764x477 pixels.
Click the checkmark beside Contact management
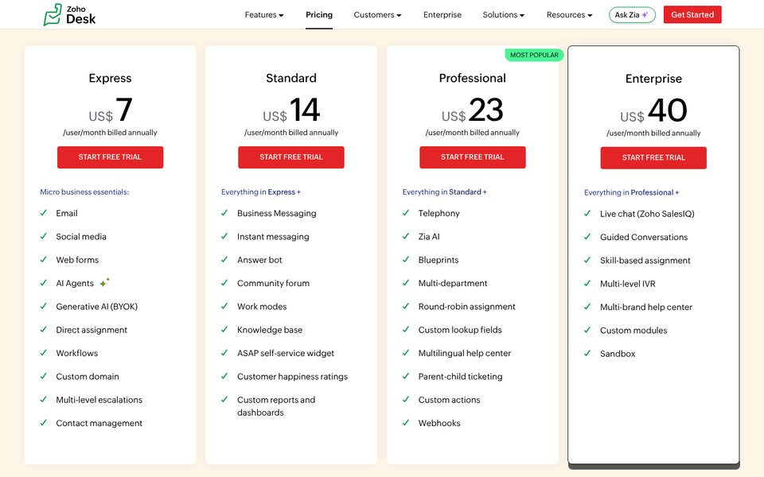point(43,422)
